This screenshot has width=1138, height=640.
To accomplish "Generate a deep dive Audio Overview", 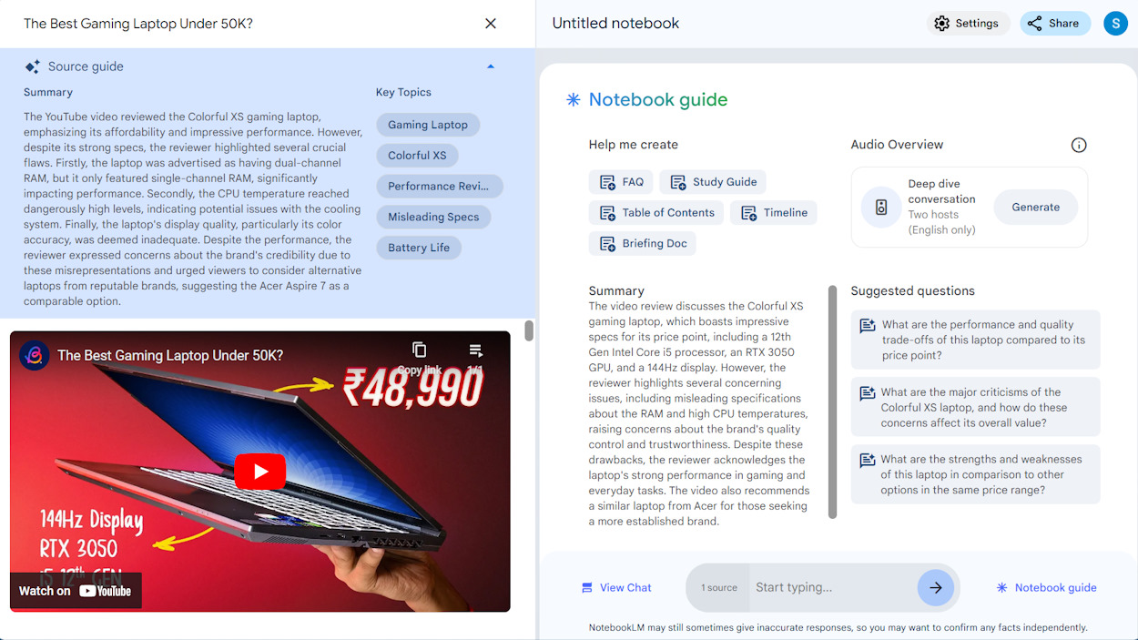I will coord(1035,207).
